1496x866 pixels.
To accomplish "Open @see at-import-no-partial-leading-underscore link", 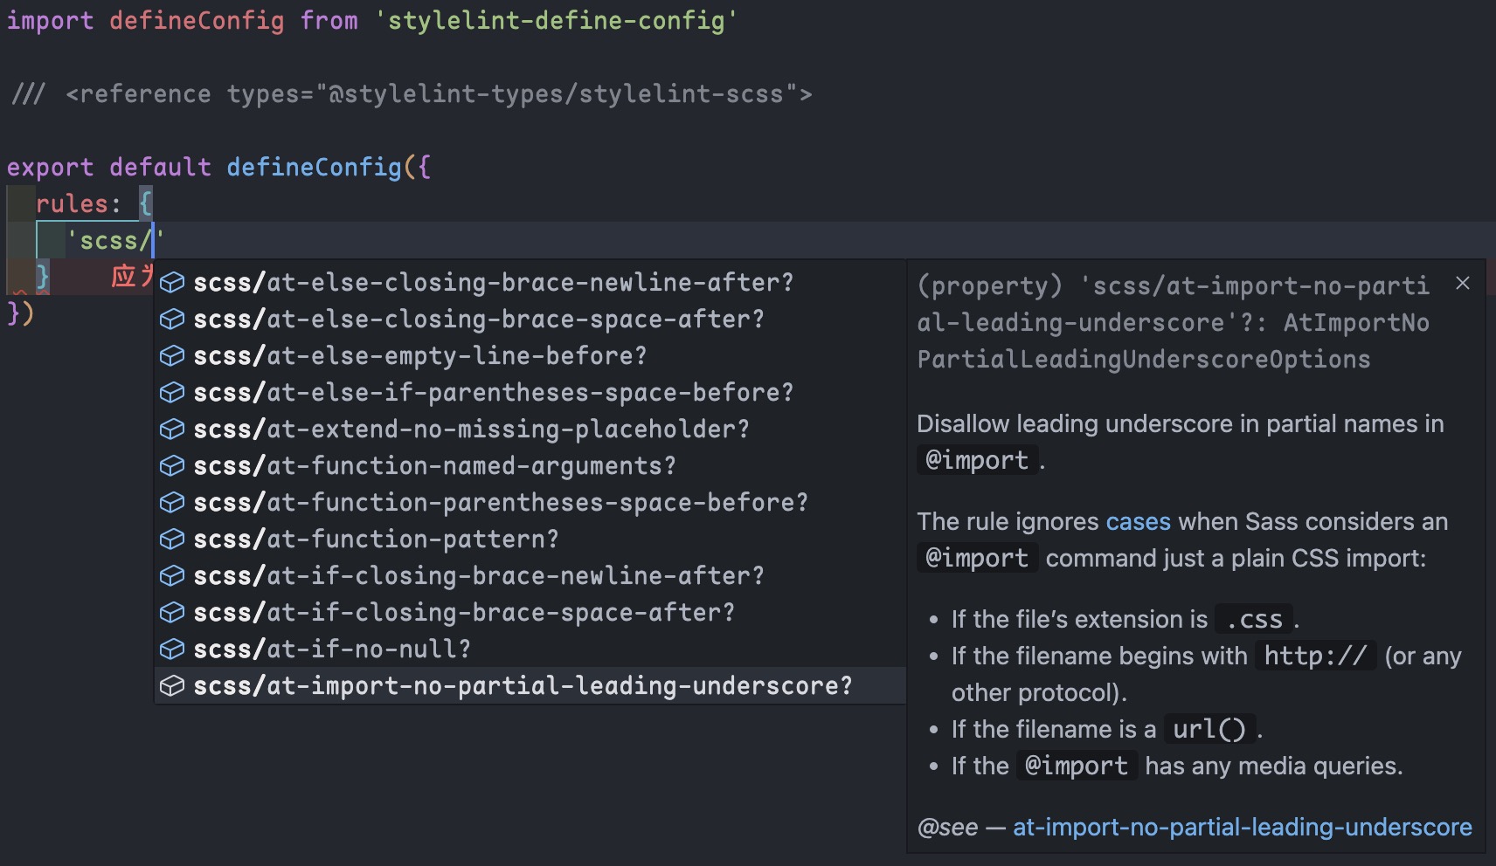I will point(1242,827).
